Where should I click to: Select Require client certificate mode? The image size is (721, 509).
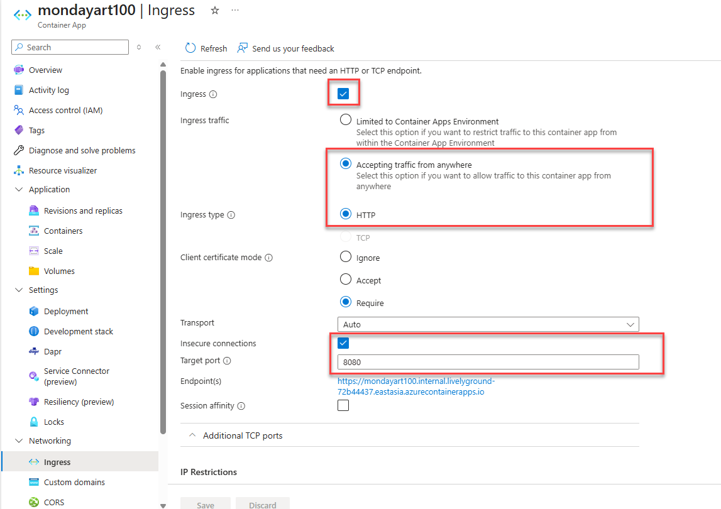345,302
